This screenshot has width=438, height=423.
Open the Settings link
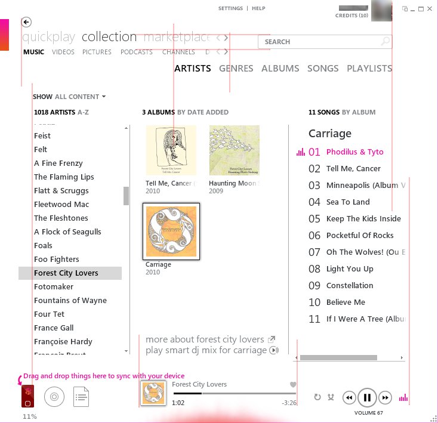tap(230, 8)
